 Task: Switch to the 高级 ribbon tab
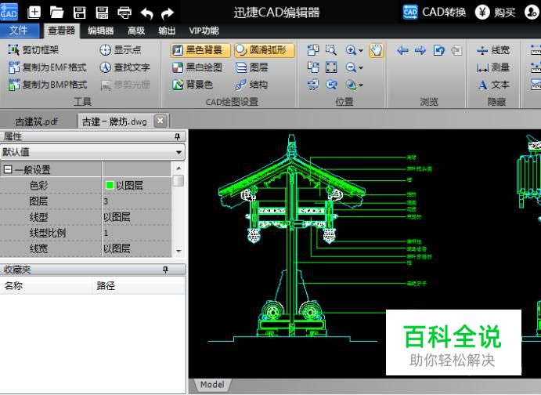tap(136, 31)
